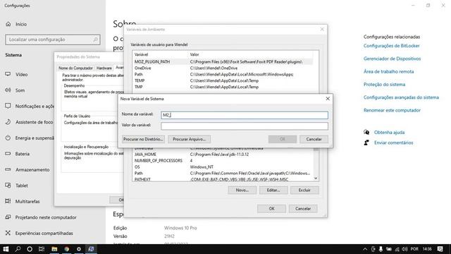Show hidden system tray icons
Image resolution: width=451 pixels, height=254 pixels.
pos(365,249)
